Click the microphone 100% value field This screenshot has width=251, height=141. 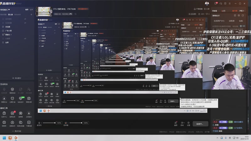(59, 123)
